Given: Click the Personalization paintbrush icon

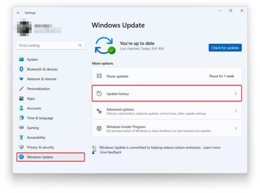Looking at the screenshot, I should [x=21, y=89].
